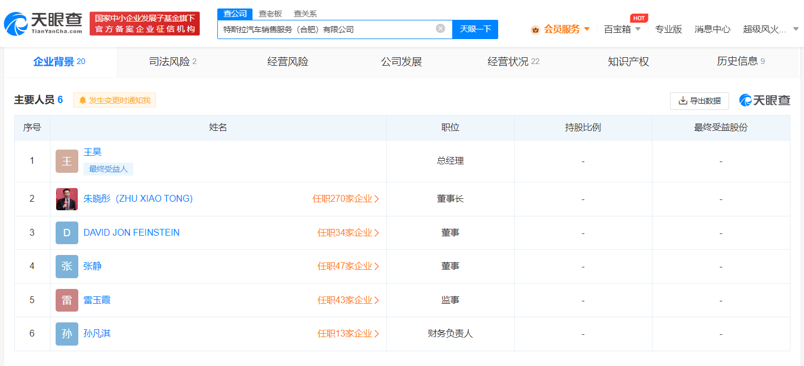The image size is (804, 366).
Task: Click the 财务负责人 position cell
Action: [x=451, y=334]
